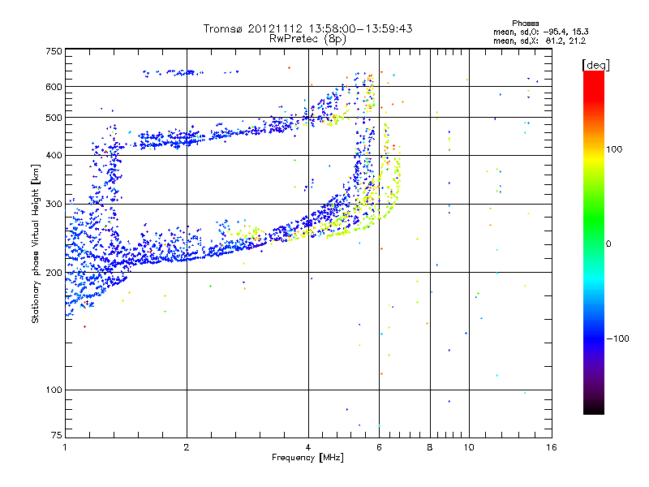649x487 pixels.
Task: Click colorbar tick label "-100"
Action: (617, 338)
